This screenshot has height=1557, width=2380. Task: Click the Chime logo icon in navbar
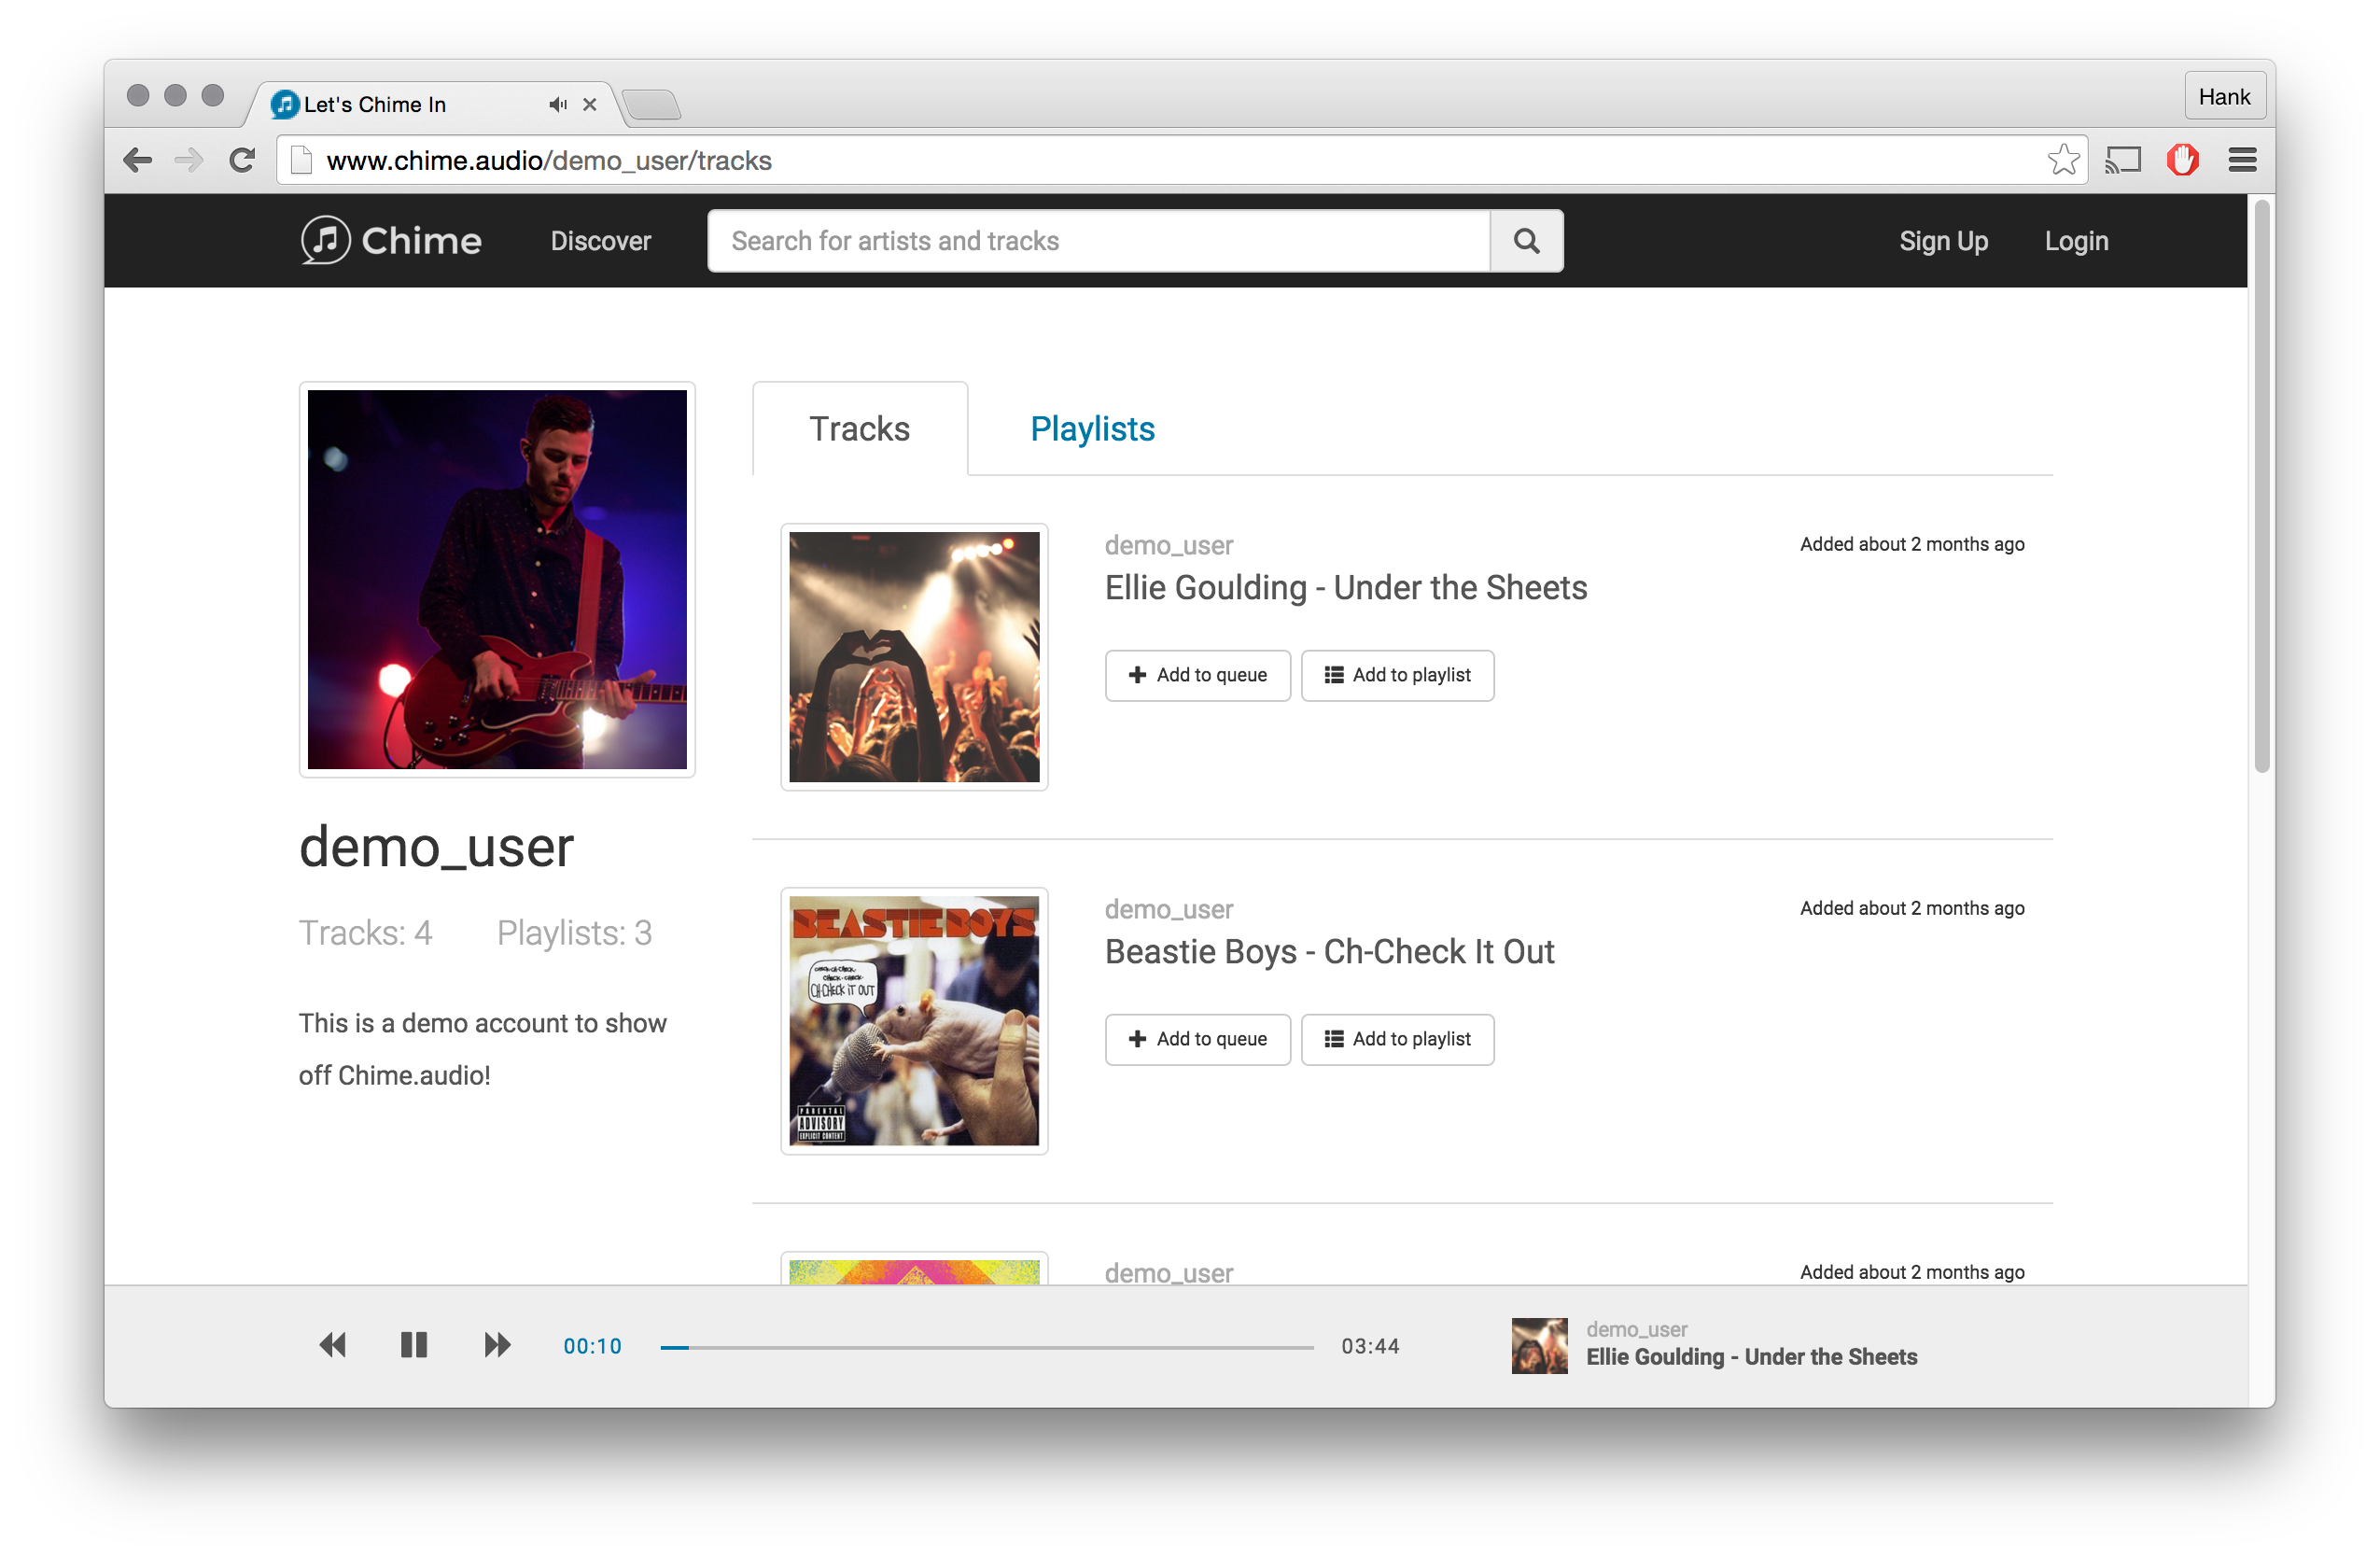click(x=325, y=242)
